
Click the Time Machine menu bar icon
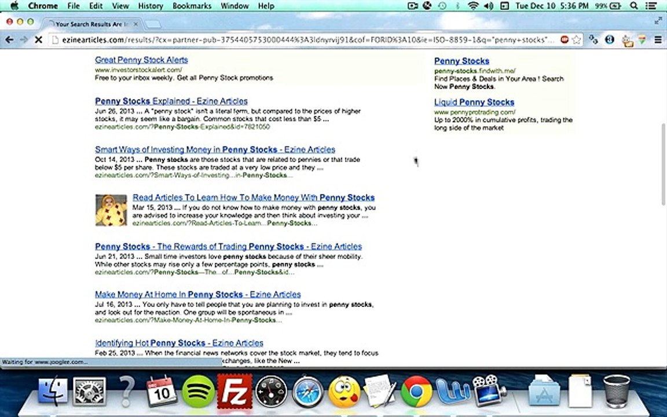442,6
